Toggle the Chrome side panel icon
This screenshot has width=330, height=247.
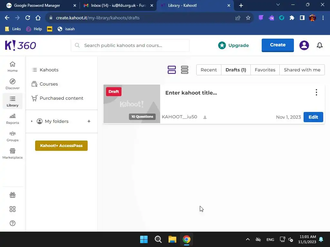(x=302, y=18)
